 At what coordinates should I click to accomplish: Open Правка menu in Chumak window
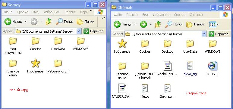click(x=132, y=15)
